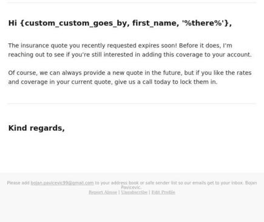
Task: Click the Report Abuse link
Action: [x=103, y=192]
